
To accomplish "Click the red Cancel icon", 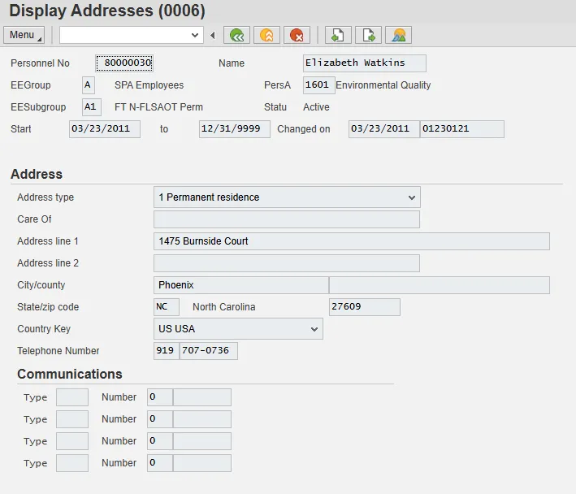I will coord(297,35).
